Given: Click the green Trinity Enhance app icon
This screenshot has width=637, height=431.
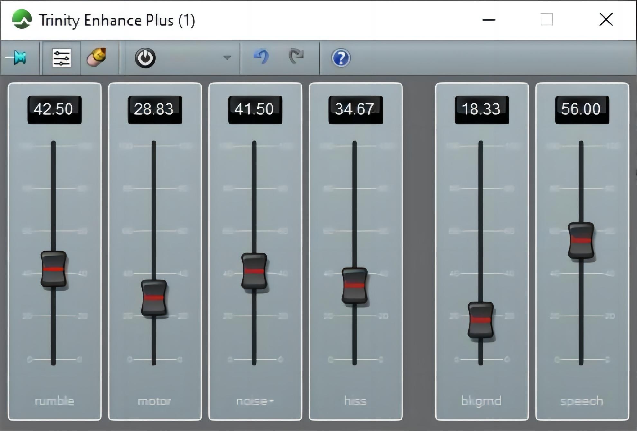Looking at the screenshot, I should pyautogui.click(x=22, y=19).
